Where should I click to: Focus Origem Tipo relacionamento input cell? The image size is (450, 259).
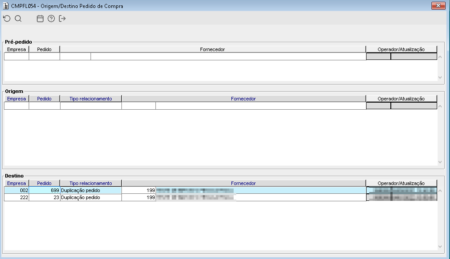91,106
